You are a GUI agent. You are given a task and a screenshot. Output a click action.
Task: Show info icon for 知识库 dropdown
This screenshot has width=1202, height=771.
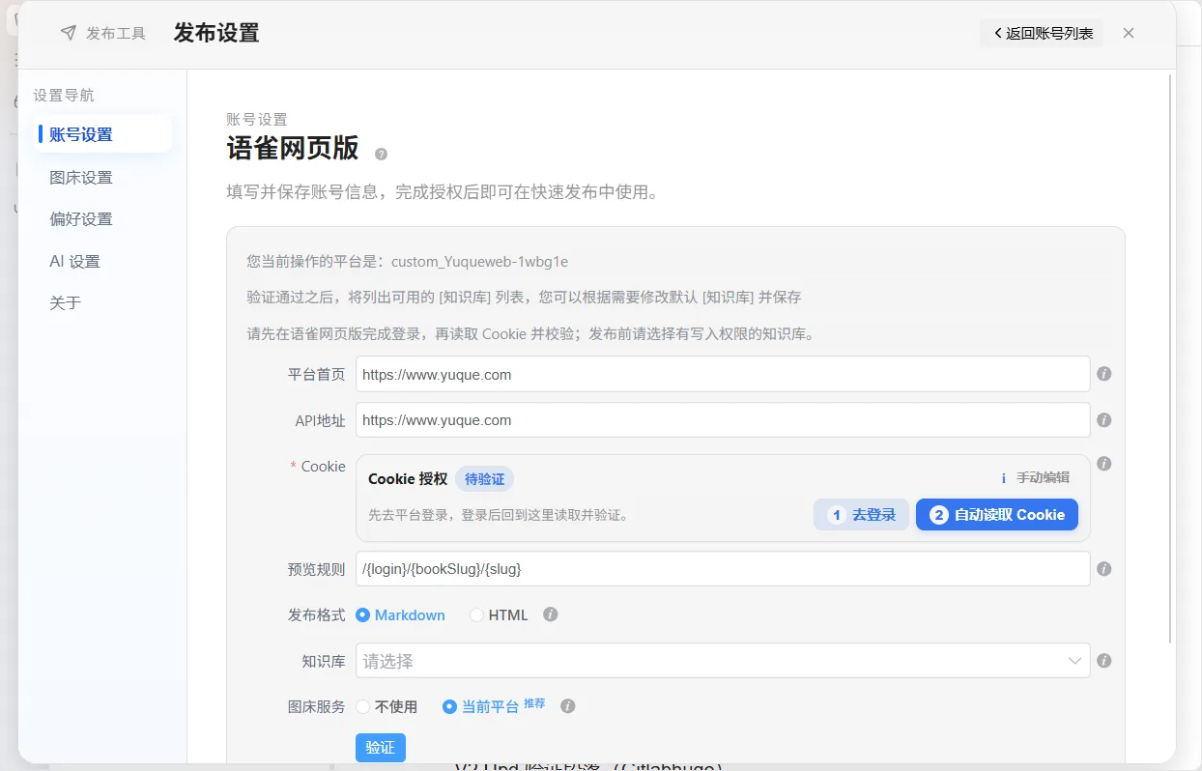coord(1104,661)
